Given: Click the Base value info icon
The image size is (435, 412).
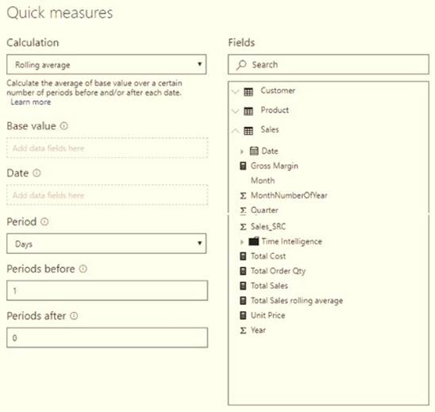Looking at the screenshot, I should [x=64, y=126].
